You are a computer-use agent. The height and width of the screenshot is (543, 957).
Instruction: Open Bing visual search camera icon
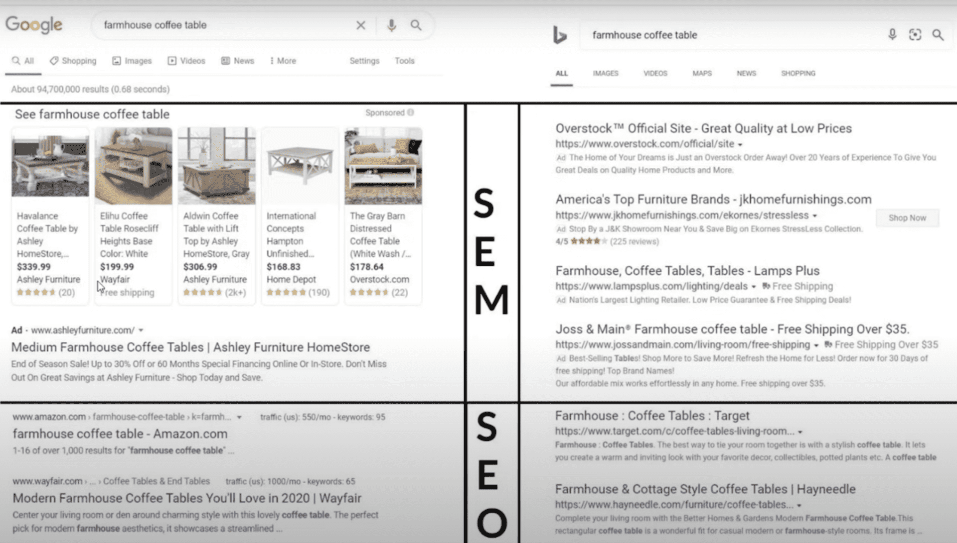[x=915, y=34]
